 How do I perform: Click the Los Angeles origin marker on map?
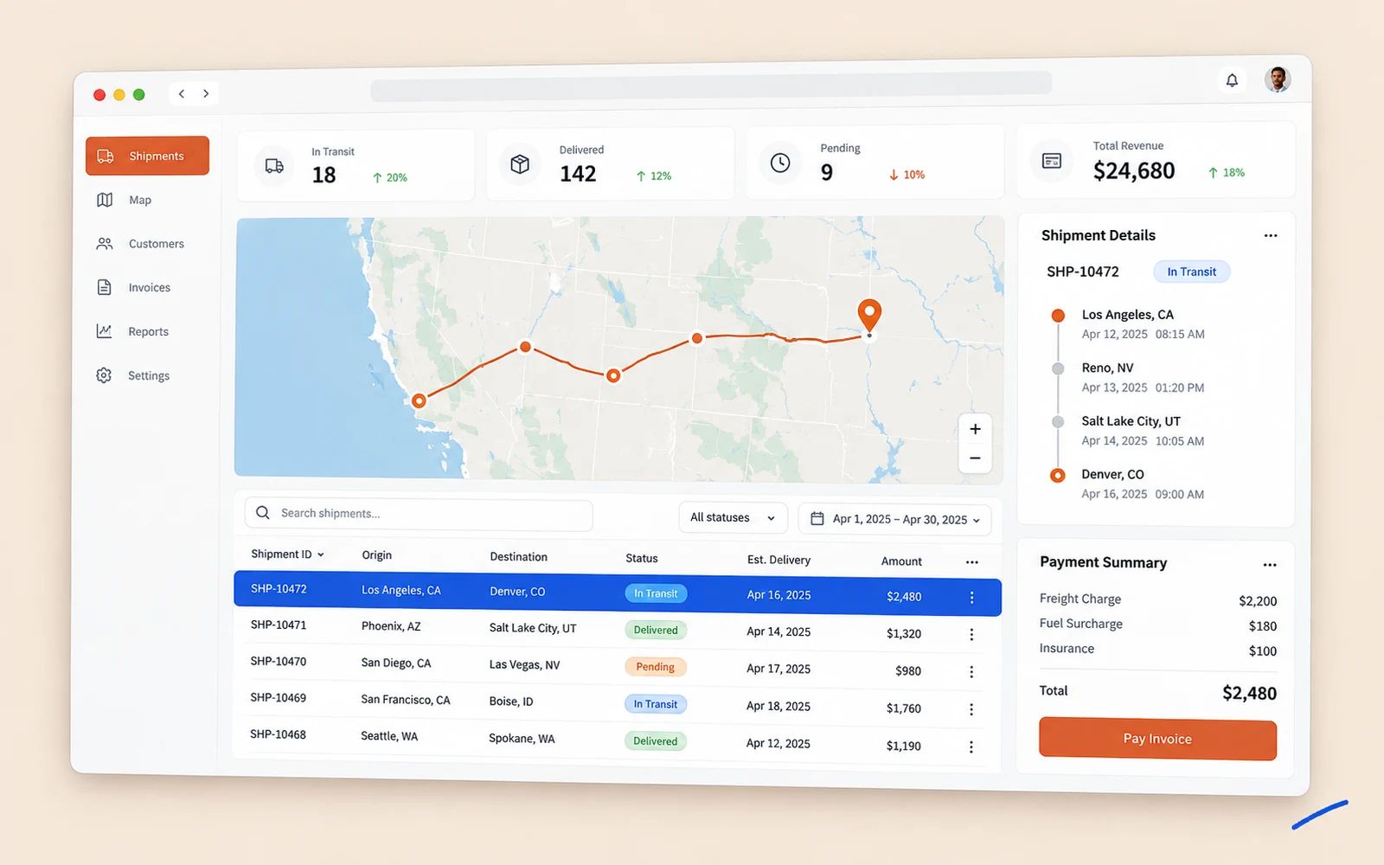point(419,400)
